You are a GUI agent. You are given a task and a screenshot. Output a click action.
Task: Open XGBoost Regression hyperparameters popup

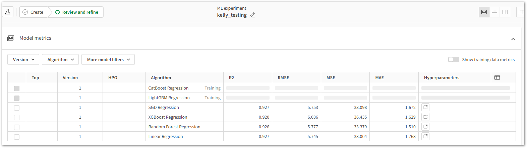425,117
